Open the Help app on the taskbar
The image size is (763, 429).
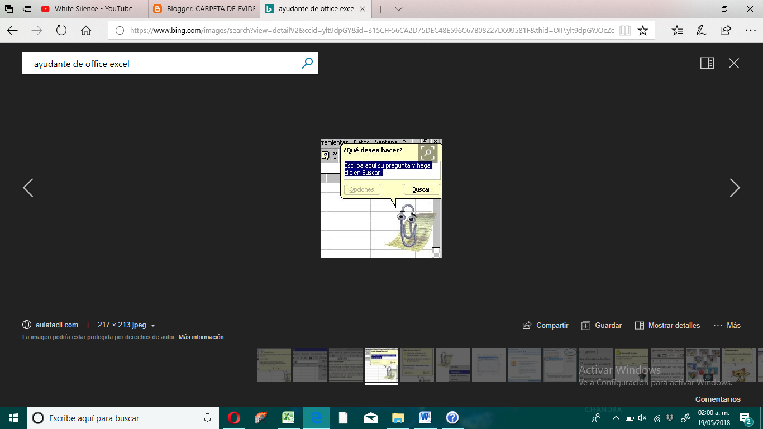452,418
